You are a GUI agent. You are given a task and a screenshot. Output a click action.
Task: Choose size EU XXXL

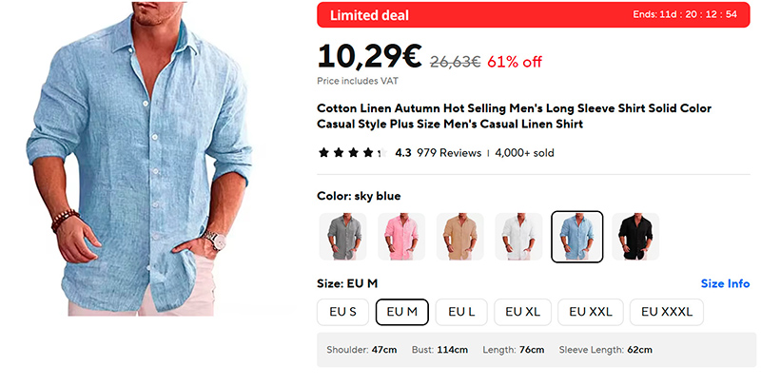(667, 312)
